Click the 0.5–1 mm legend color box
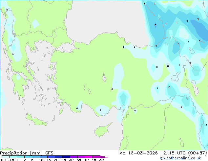Viewport: 208px width, 161px height. click(x=13, y=157)
